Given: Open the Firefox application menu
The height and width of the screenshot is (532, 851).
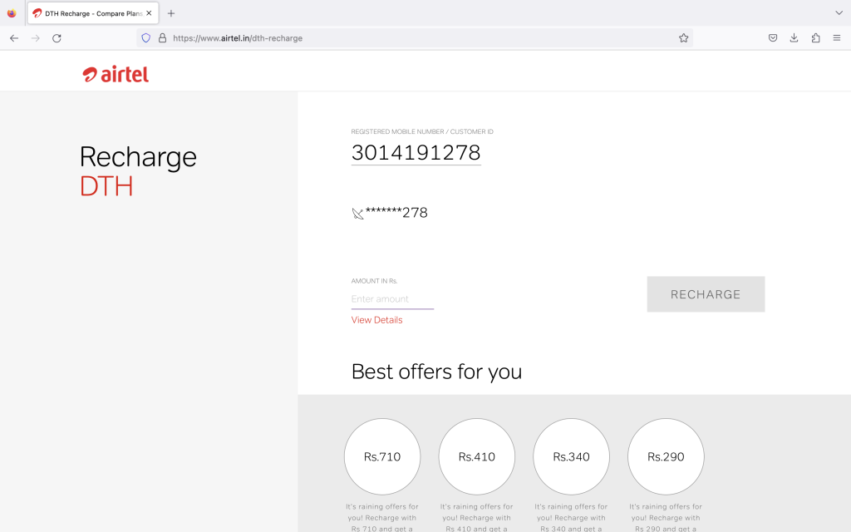Looking at the screenshot, I should coord(836,38).
